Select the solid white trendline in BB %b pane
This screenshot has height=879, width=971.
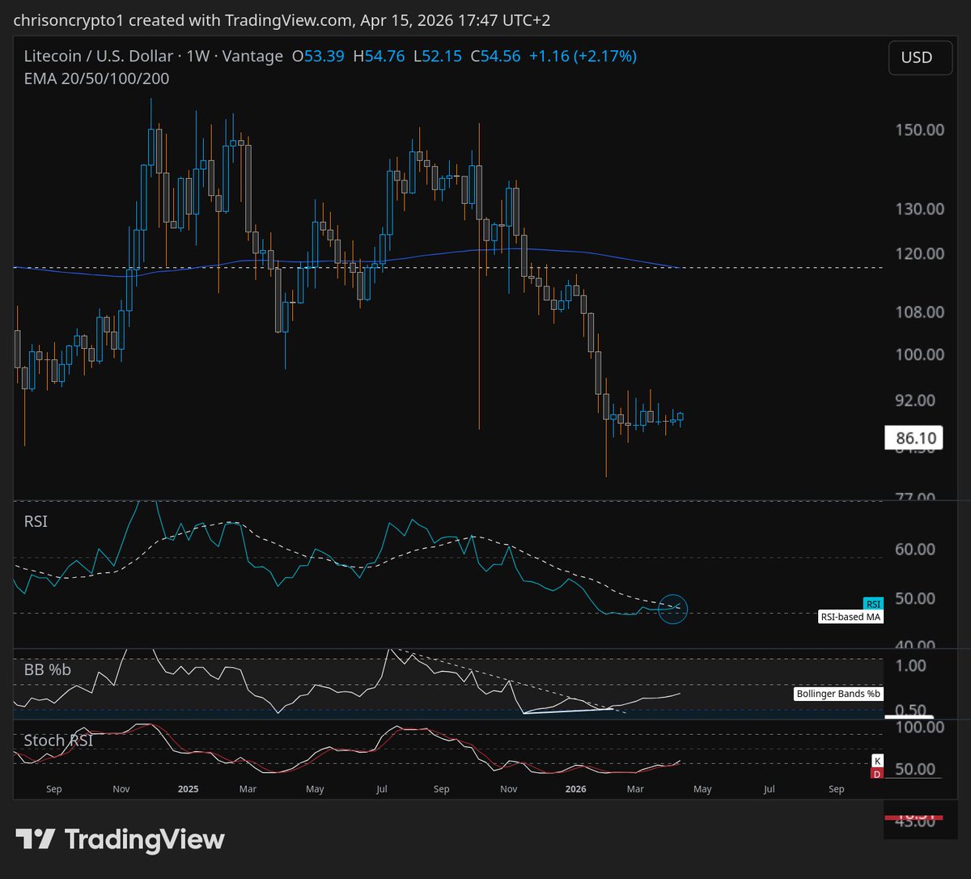click(x=570, y=711)
